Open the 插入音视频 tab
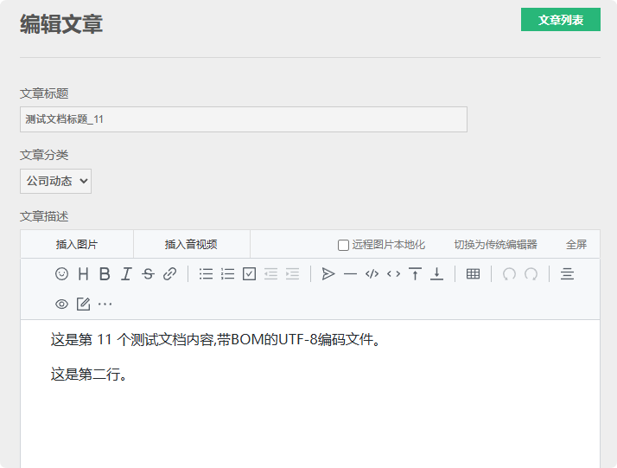Screen dimensions: 617x468 tap(191, 245)
